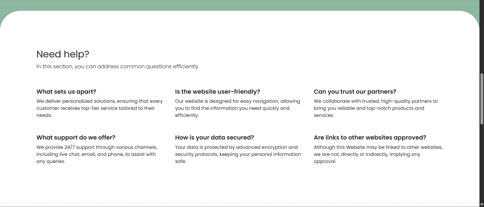
Task: Click 'How is your data secured?' heading
Action: pos(214,137)
